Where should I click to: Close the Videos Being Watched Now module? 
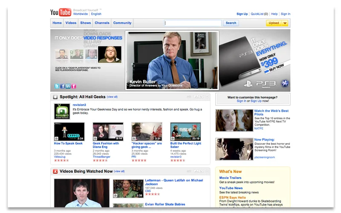(x=207, y=171)
